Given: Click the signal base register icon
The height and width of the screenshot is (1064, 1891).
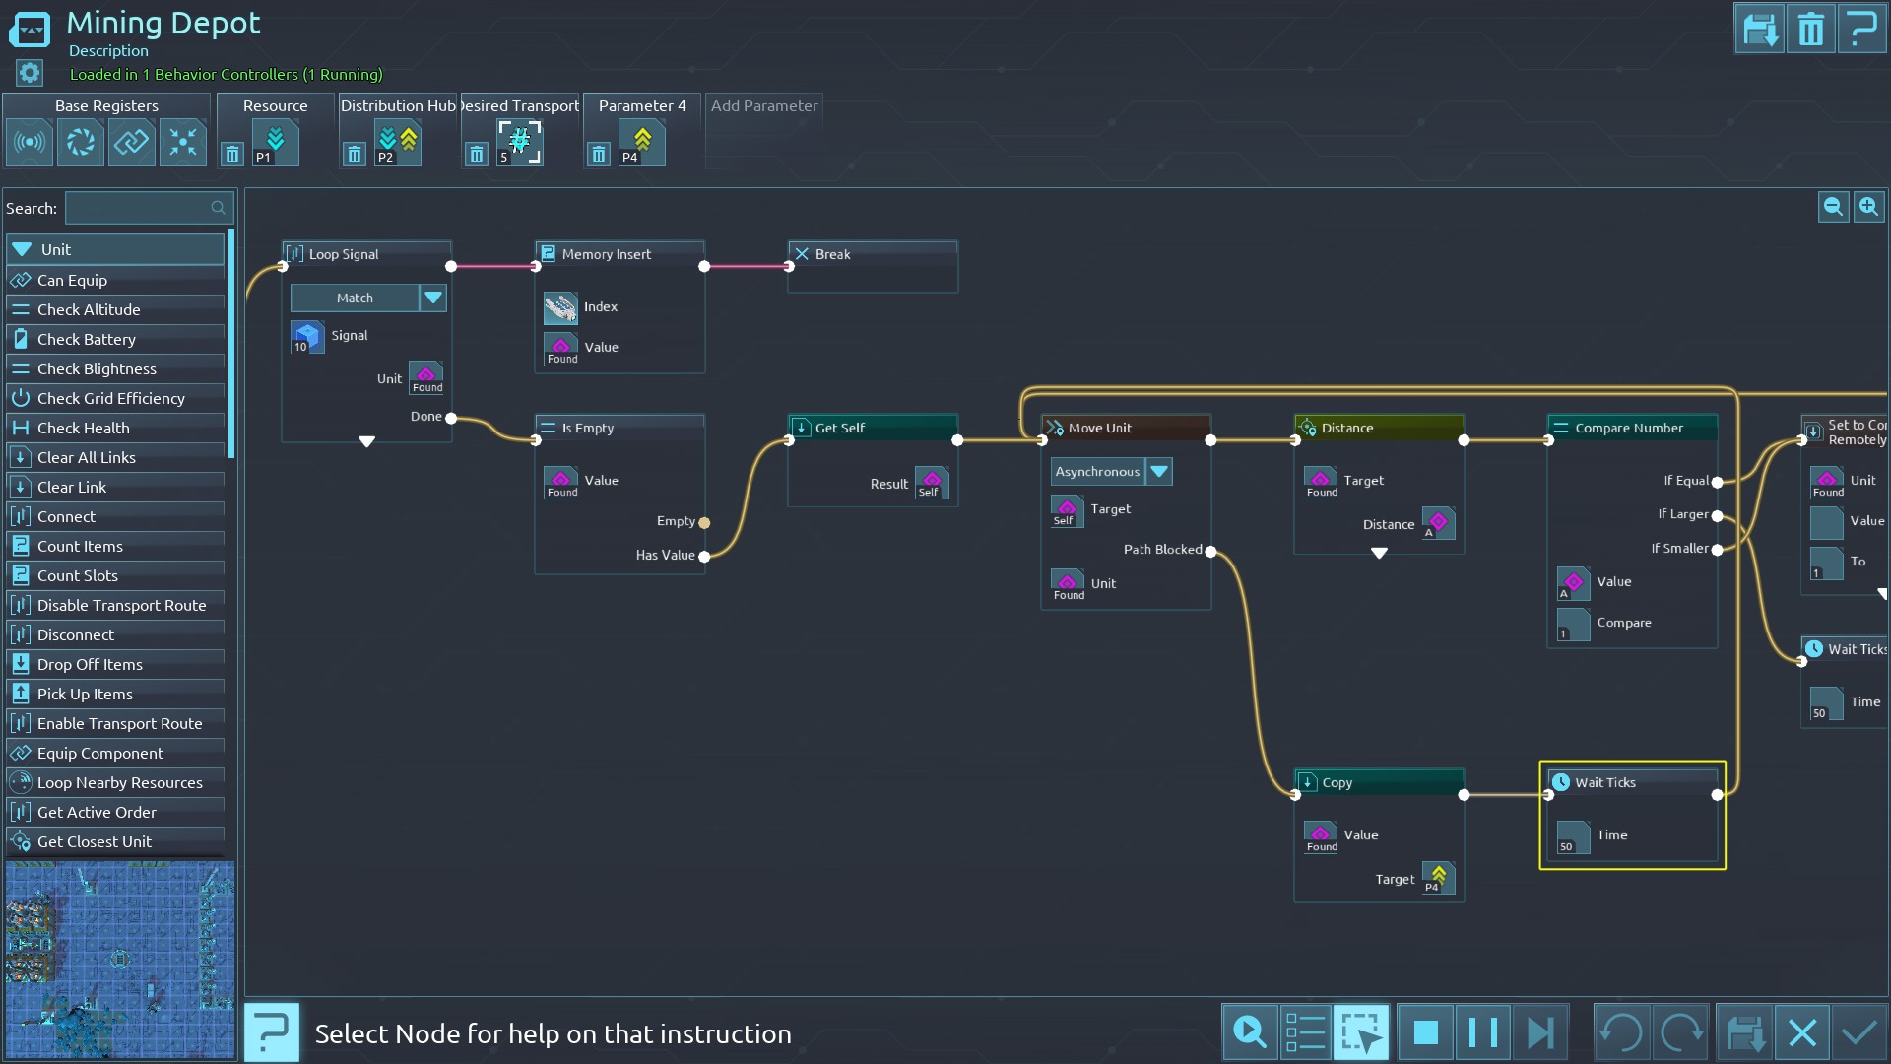Looking at the screenshot, I should (30, 143).
